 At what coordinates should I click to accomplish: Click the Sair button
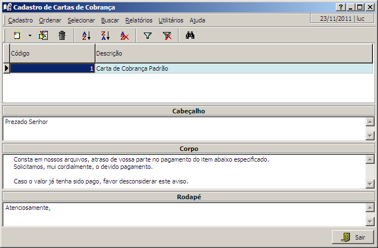tap(353, 237)
